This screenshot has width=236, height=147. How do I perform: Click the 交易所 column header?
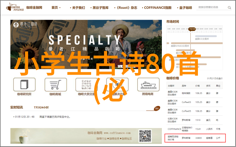pos(171,86)
